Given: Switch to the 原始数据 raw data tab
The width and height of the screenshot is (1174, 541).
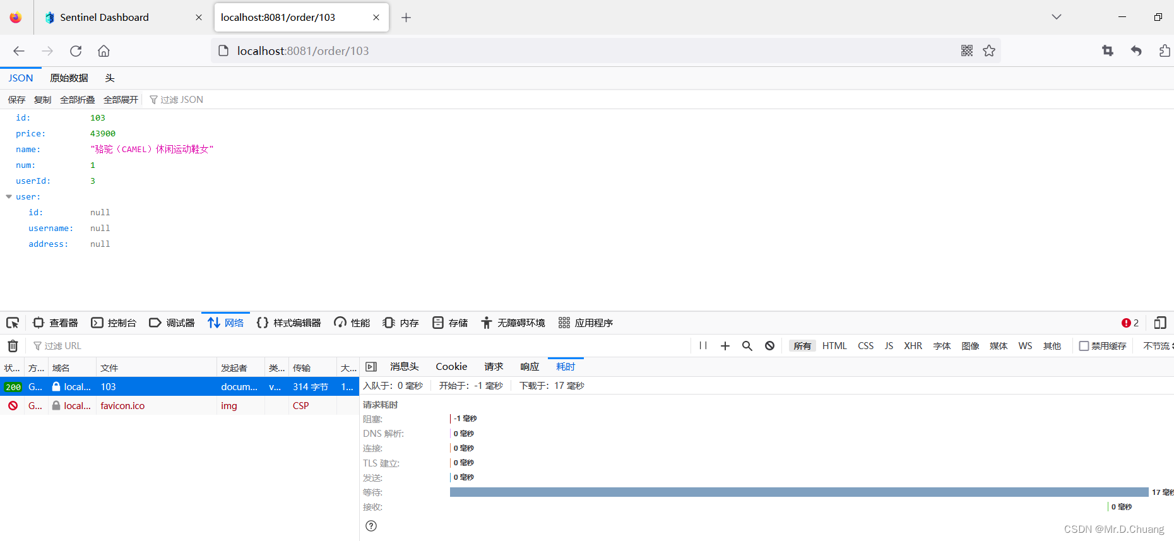Looking at the screenshot, I should point(69,78).
